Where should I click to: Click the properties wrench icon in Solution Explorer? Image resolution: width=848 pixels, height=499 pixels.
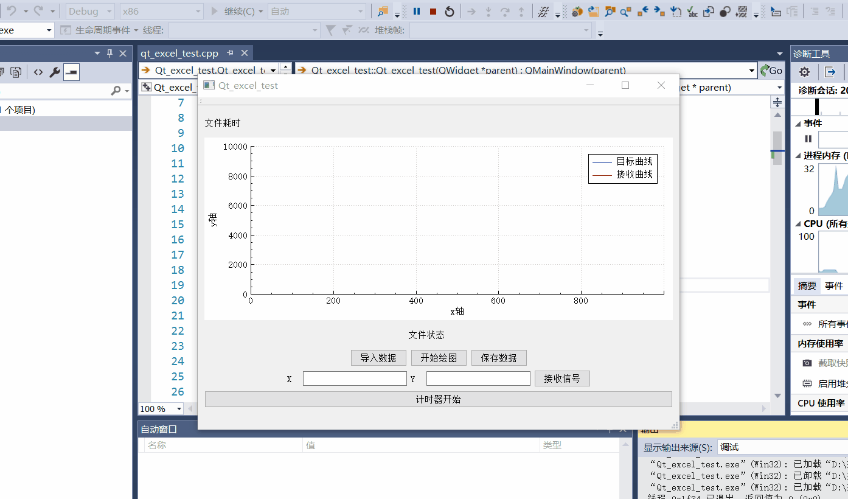(54, 72)
